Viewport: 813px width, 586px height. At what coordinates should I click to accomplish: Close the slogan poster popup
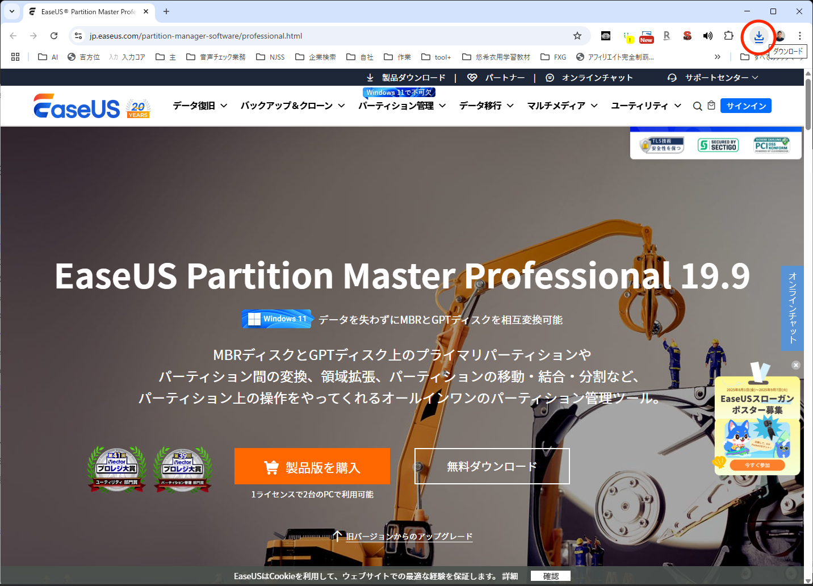tap(796, 365)
